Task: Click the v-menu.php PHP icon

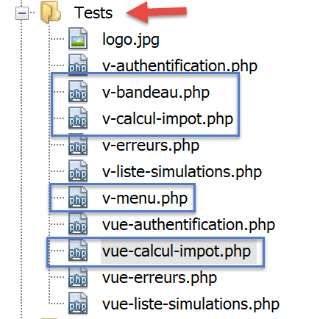Action: [x=78, y=197]
